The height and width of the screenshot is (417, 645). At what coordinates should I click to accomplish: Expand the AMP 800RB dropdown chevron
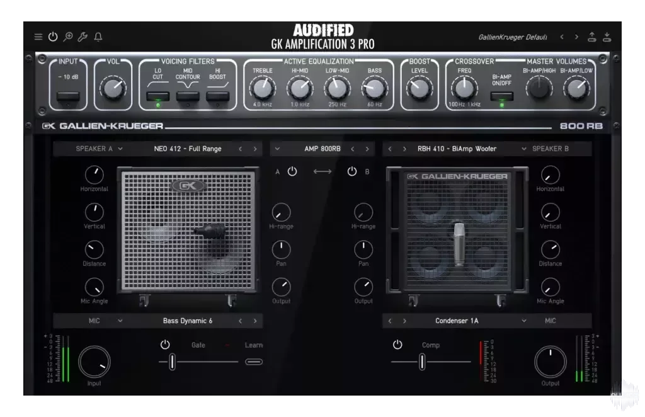[277, 149]
